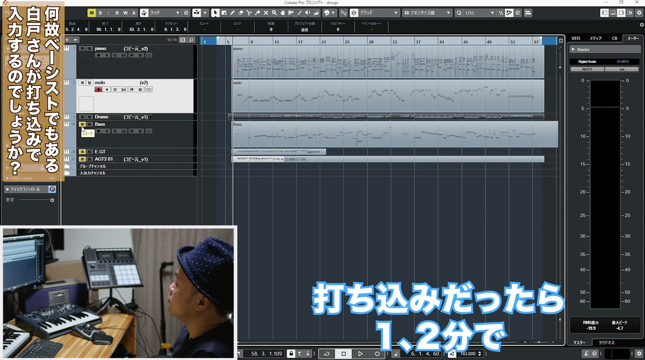This screenshot has height=360, width=645.
Task: Open the snap type グリッド dropdown
Action: pos(379,13)
